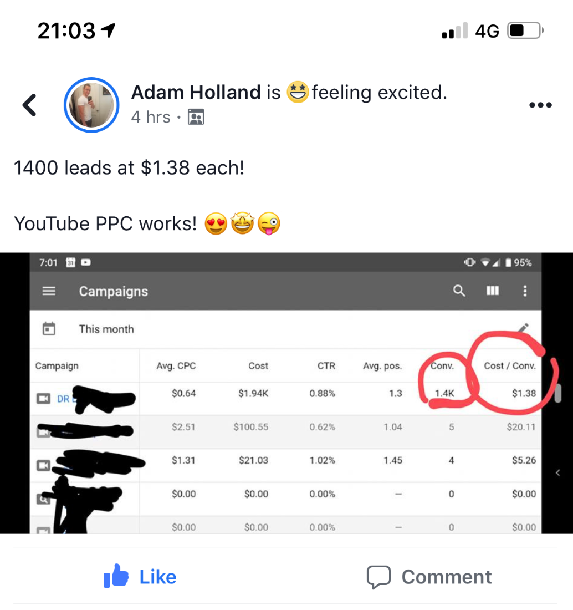Open the vertical three-dot overflow menu

525,291
